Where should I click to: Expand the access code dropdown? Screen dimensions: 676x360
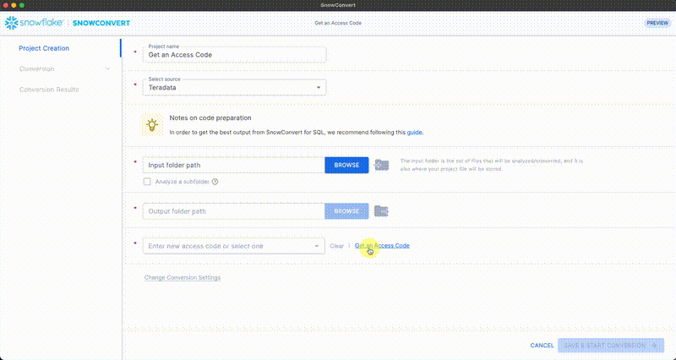point(318,246)
